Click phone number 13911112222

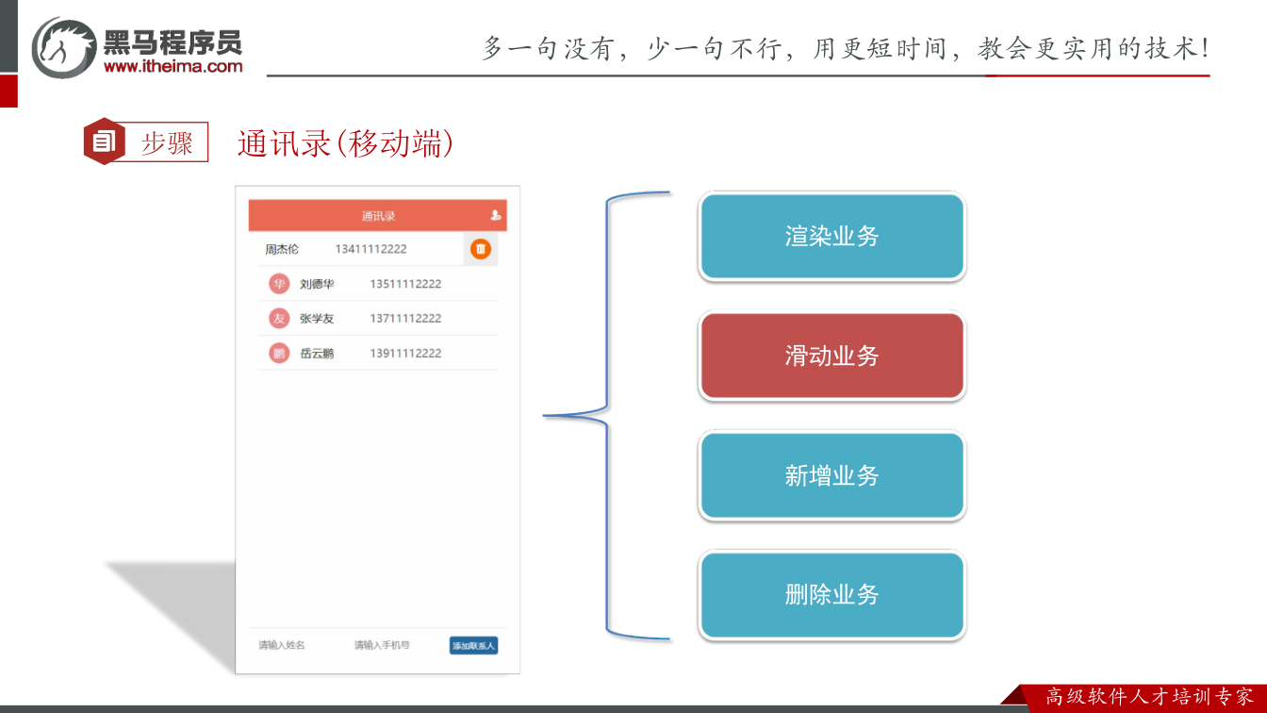pyautogui.click(x=405, y=354)
